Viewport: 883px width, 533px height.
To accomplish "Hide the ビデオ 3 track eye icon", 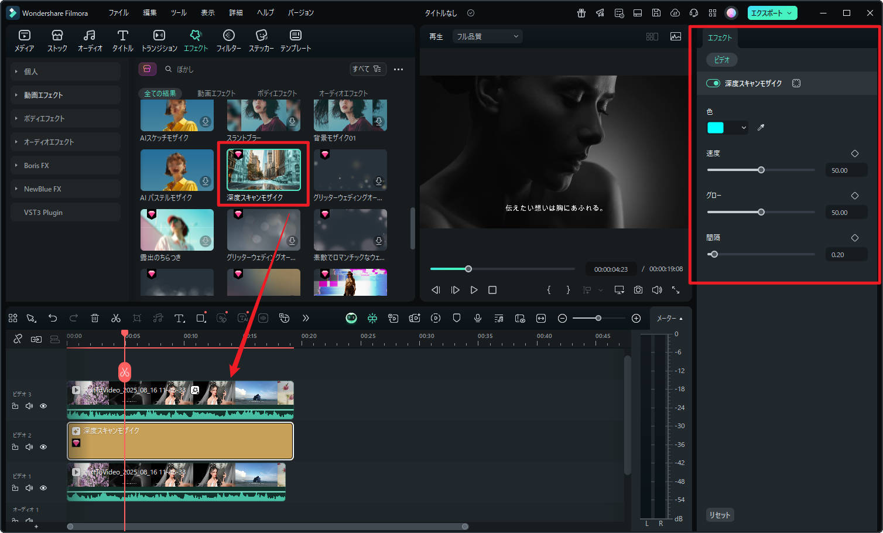I will [43, 406].
